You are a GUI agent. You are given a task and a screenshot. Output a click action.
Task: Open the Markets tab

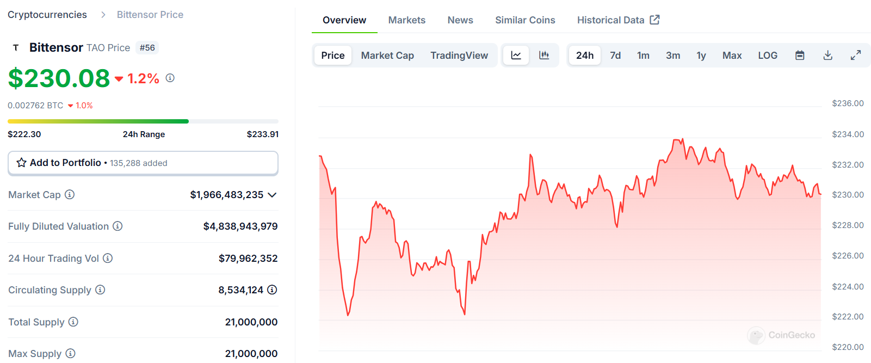coord(407,20)
